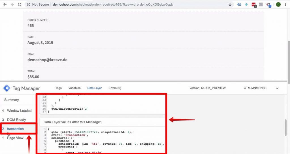This screenshot has height=154, width=290.
Task: Click the 'ecommerce: {' code line
Action: [x=62, y=138]
